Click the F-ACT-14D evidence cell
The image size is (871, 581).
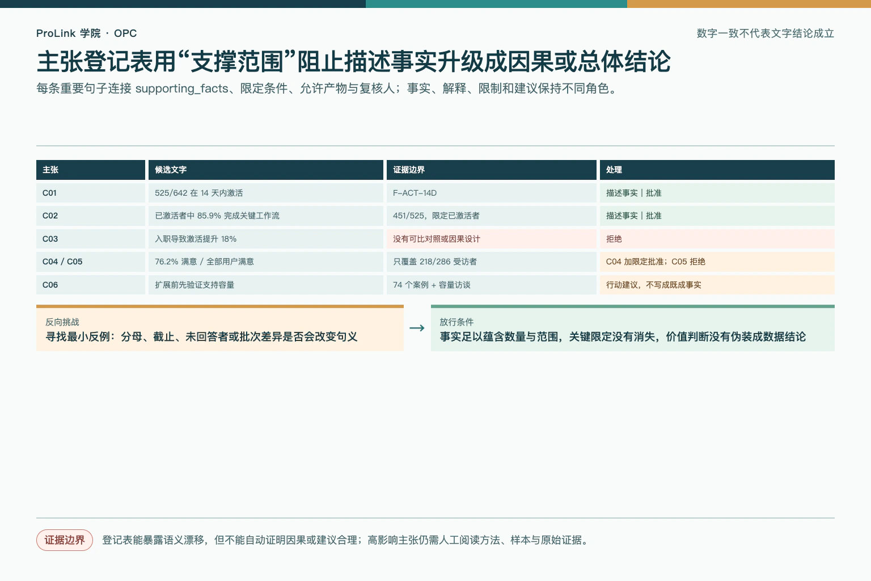pos(492,193)
